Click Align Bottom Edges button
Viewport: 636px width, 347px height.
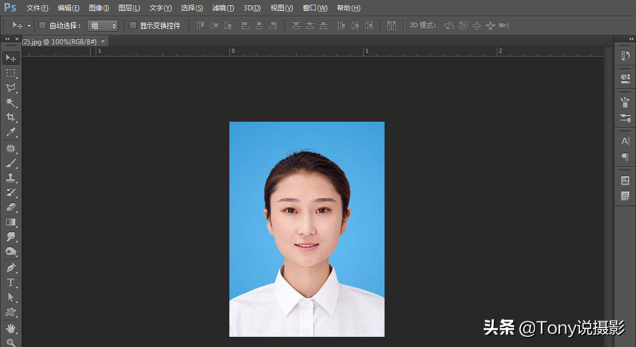[228, 25]
